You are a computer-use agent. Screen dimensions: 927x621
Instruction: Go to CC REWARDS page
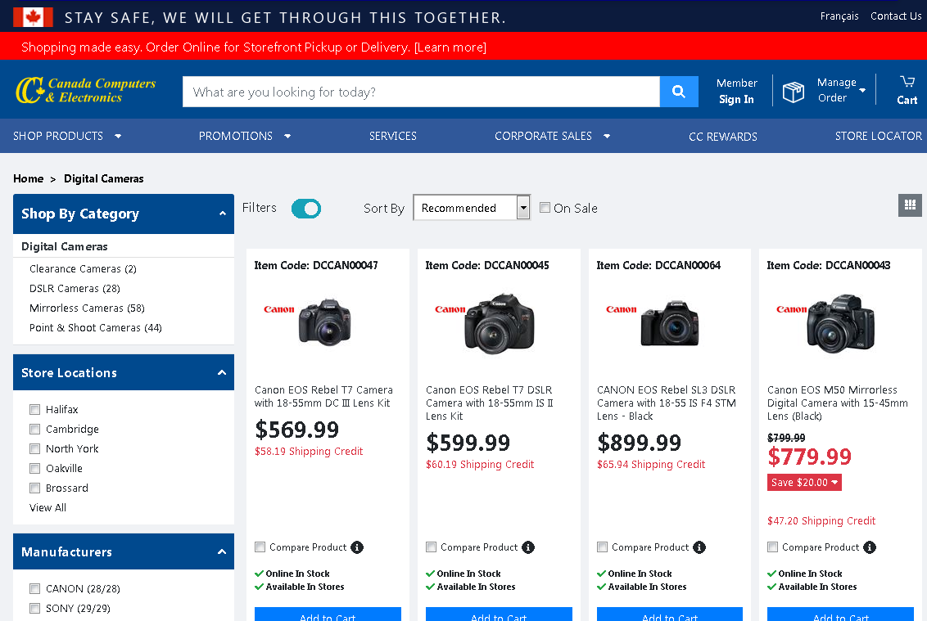tap(722, 137)
